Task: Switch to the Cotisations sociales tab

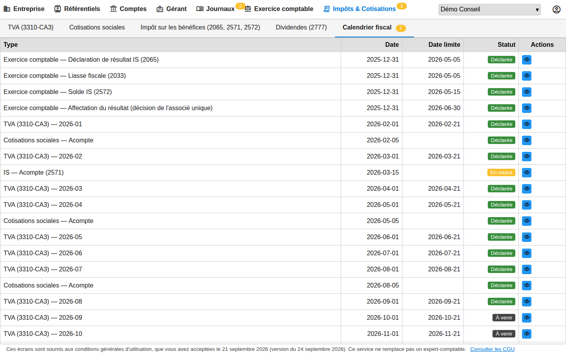Action: [97, 28]
